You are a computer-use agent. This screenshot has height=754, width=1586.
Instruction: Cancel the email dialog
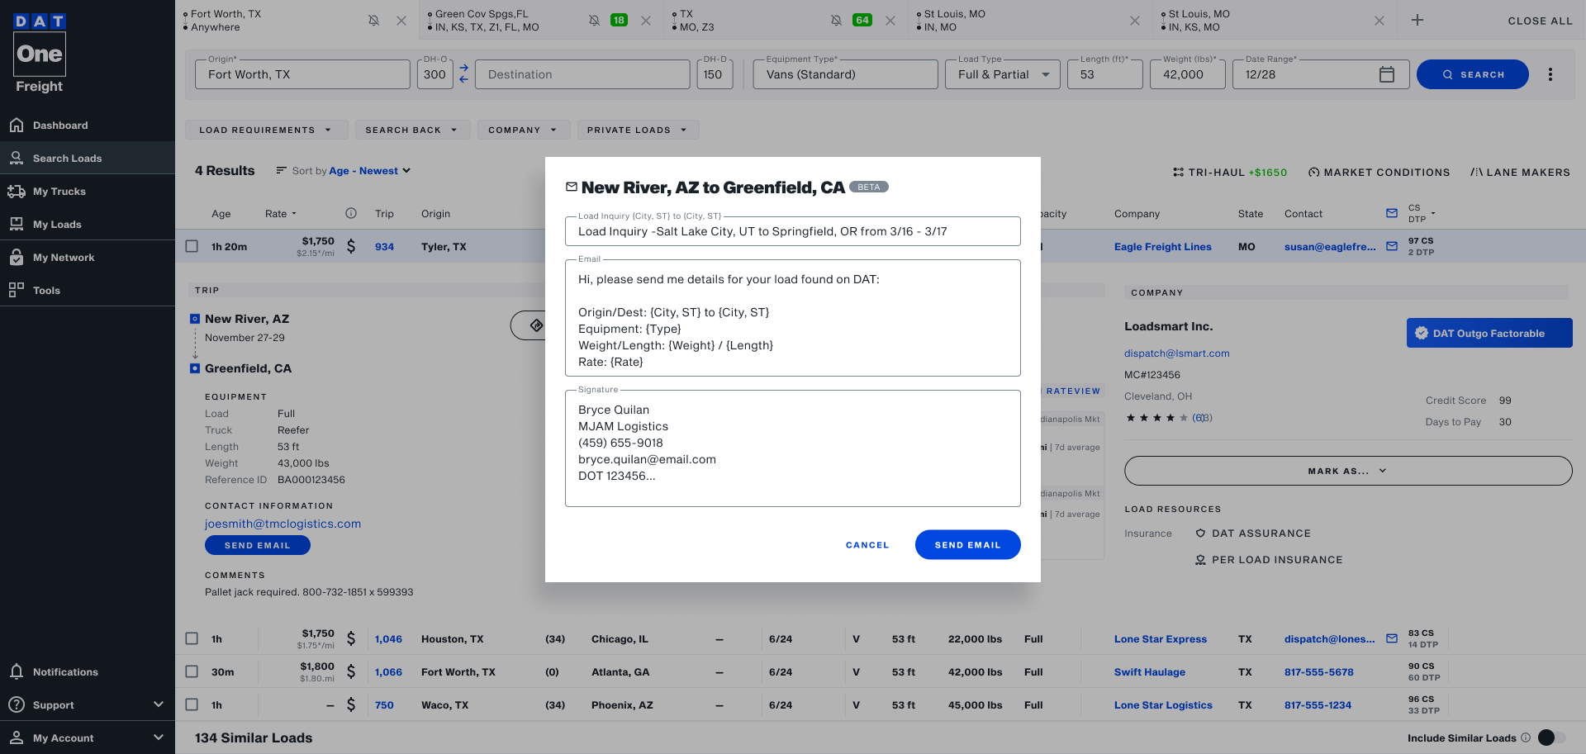(867, 545)
